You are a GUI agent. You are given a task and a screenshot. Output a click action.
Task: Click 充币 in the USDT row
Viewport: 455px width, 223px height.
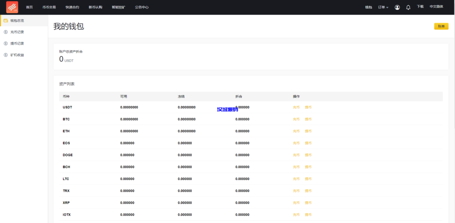click(x=296, y=107)
